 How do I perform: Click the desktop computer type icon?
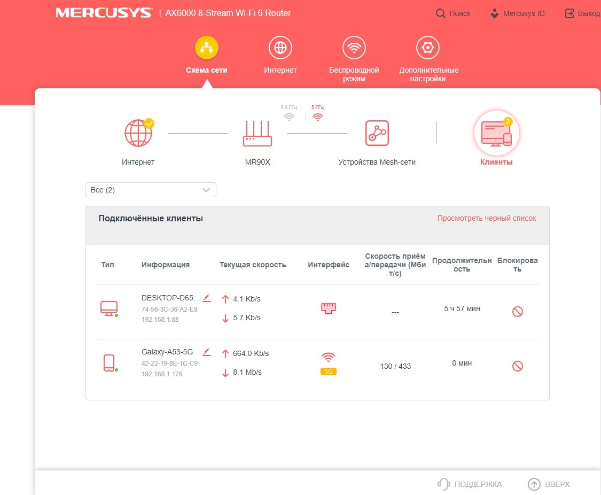109,308
